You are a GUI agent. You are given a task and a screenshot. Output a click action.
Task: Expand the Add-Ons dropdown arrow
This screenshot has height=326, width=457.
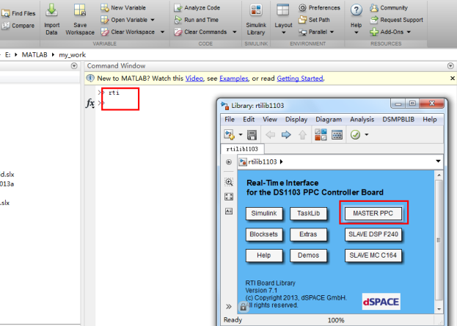(409, 32)
